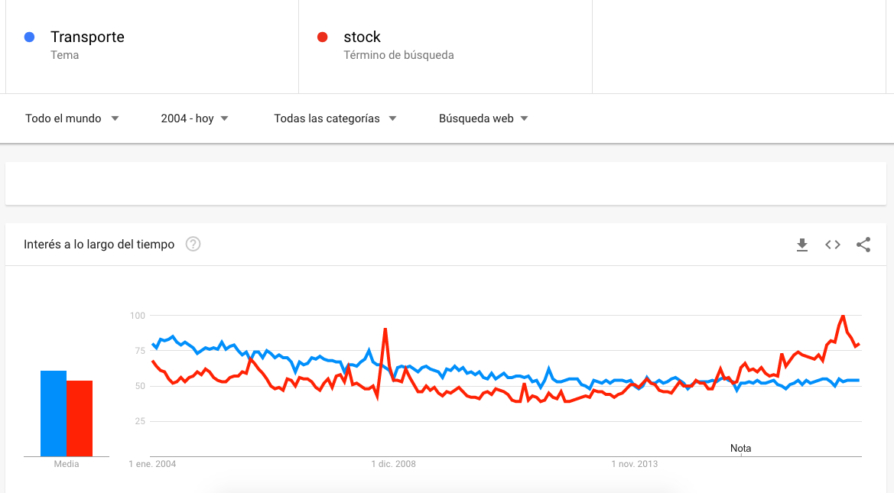Click the blue dot beside Transporte
Viewport: 894px width, 493px height.
(x=29, y=37)
